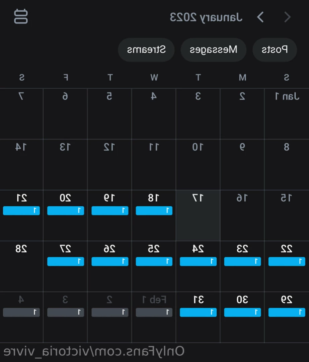Toggle the Posts filter chip
This screenshot has width=309, height=362.
[275, 50]
